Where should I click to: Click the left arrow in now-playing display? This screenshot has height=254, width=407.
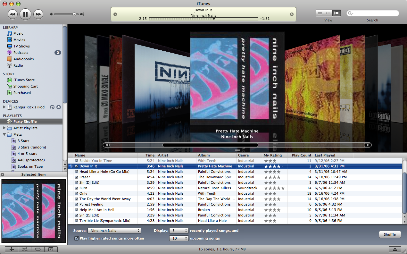[x=115, y=14]
